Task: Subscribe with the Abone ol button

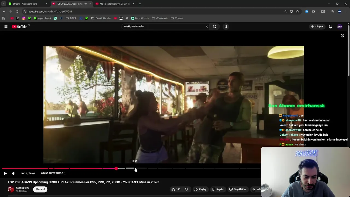Action: [x=40, y=189]
